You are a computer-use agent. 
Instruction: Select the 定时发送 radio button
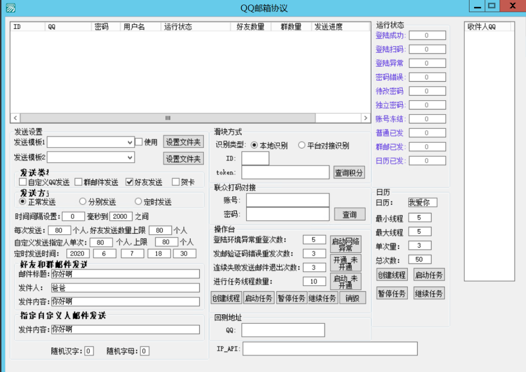(138, 202)
